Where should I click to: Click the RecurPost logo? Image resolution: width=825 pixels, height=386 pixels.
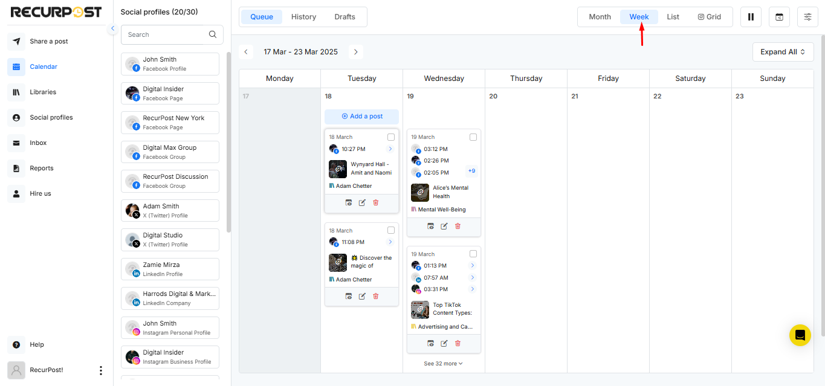coord(56,12)
